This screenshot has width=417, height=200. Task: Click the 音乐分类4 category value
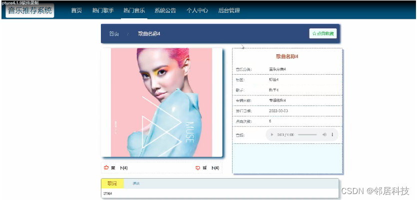pos(277,69)
